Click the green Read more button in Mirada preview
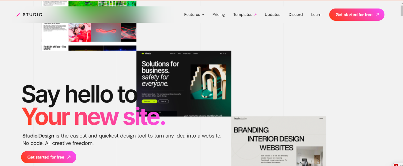The height and width of the screenshot is (166, 403). (149, 101)
